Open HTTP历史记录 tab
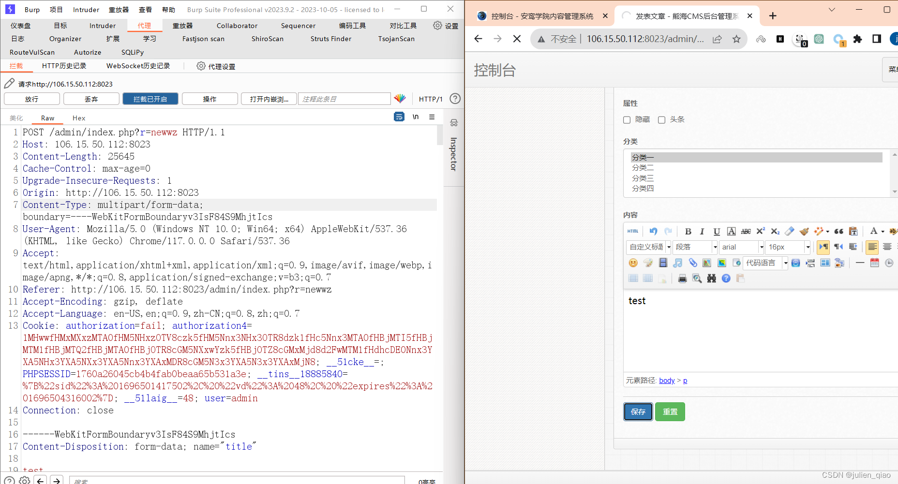The height and width of the screenshot is (484, 898). [64, 66]
